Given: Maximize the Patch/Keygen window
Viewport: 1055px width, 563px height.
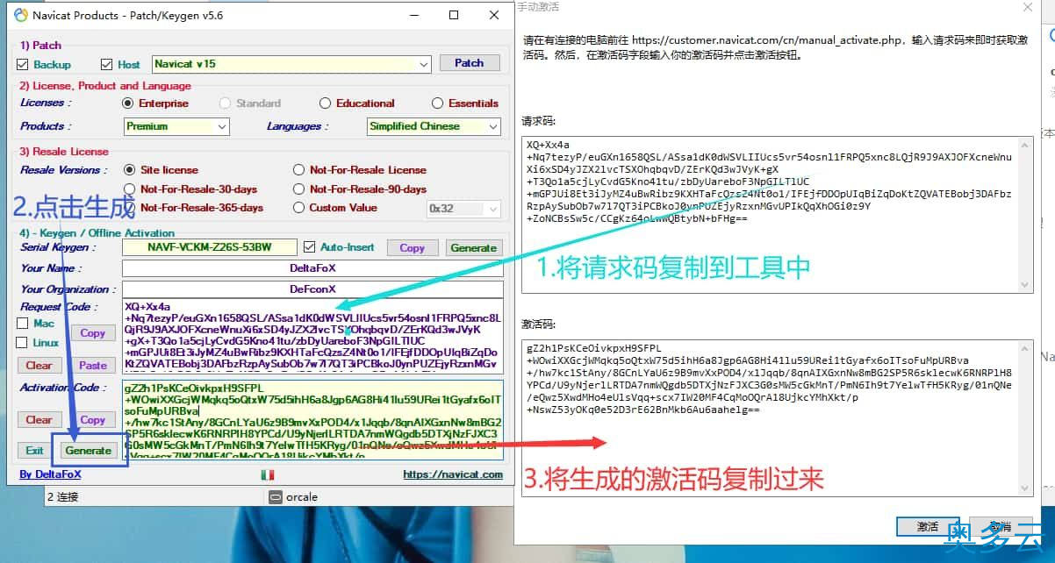Looking at the screenshot, I should (454, 15).
